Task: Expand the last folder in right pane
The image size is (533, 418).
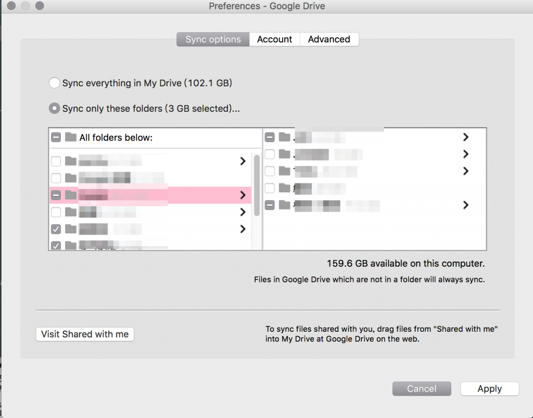Action: click(x=466, y=205)
